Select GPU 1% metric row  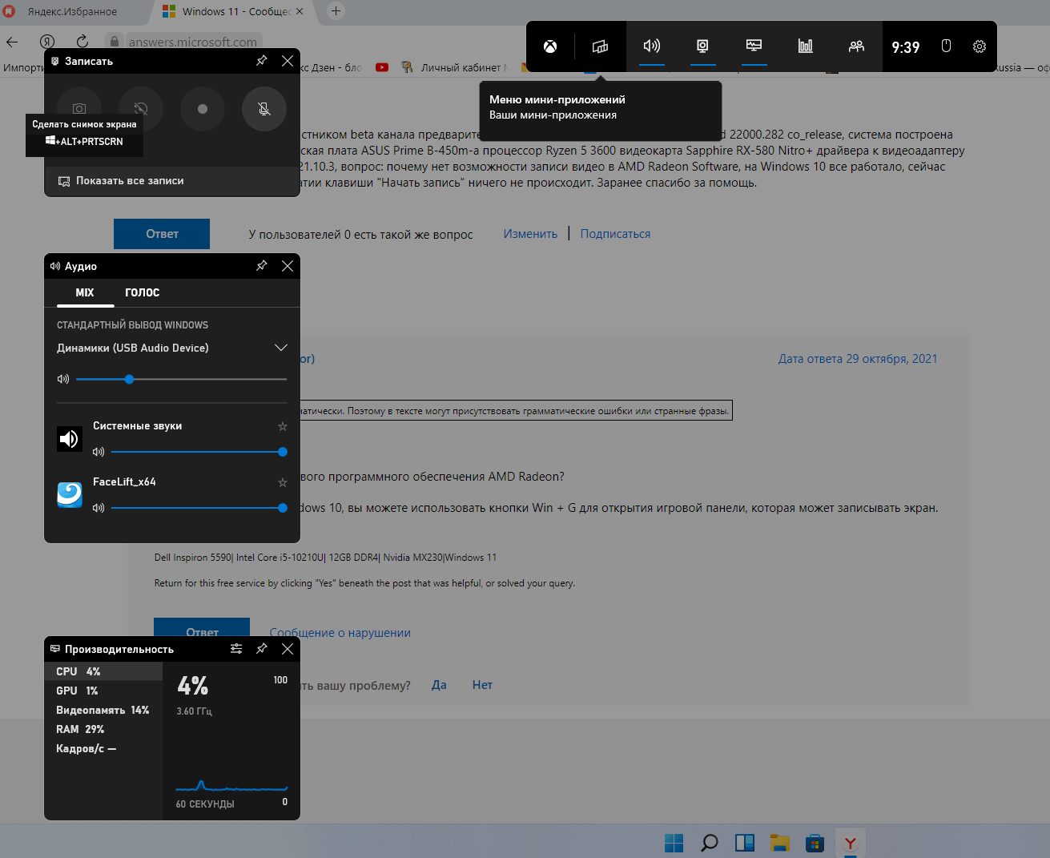[103, 691]
